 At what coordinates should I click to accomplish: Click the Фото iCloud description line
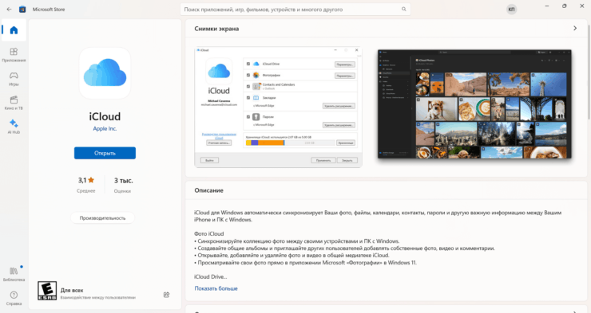[x=208, y=233]
